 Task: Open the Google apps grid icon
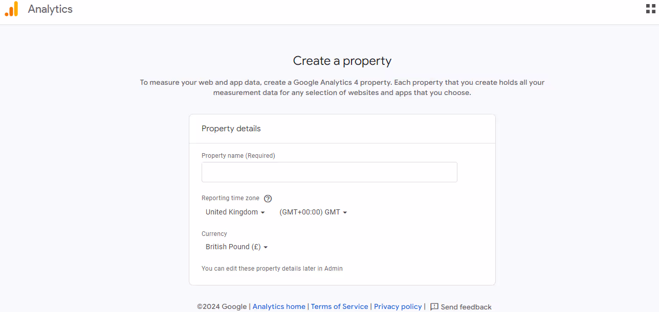tap(650, 9)
